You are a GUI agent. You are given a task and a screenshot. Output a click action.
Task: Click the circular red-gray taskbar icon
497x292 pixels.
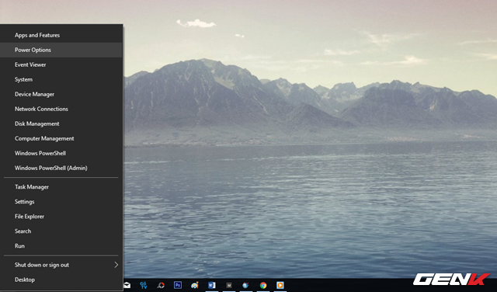click(161, 285)
